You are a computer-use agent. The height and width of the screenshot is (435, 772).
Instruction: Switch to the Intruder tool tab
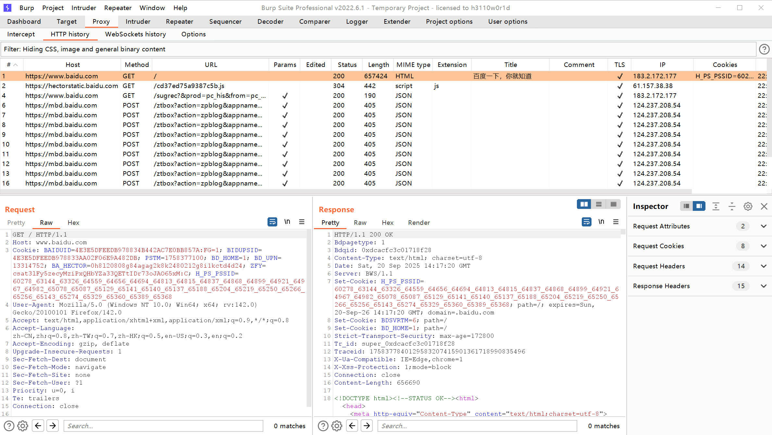tap(138, 21)
